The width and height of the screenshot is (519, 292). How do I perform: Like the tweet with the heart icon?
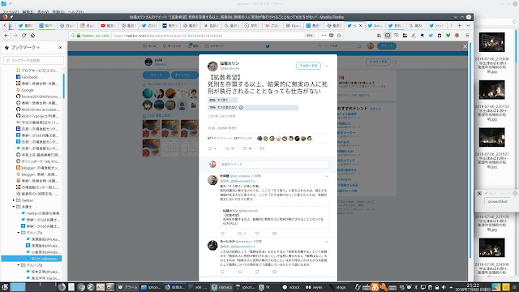tap(245, 148)
